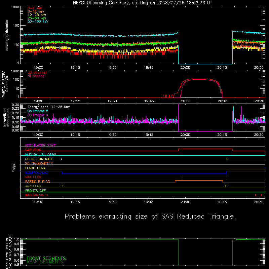Click the green 25-50 keV legend label
Viewport: 269px width, 269px height.
pyautogui.click(x=37, y=18)
